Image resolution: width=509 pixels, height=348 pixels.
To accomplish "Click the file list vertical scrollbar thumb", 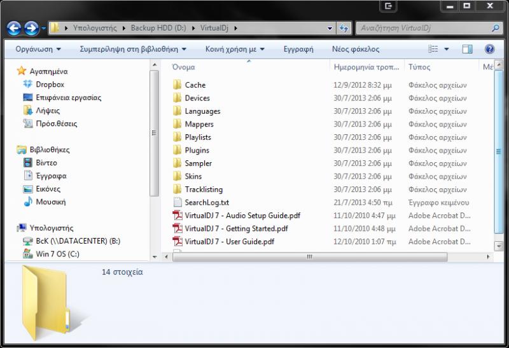I will click(498, 151).
